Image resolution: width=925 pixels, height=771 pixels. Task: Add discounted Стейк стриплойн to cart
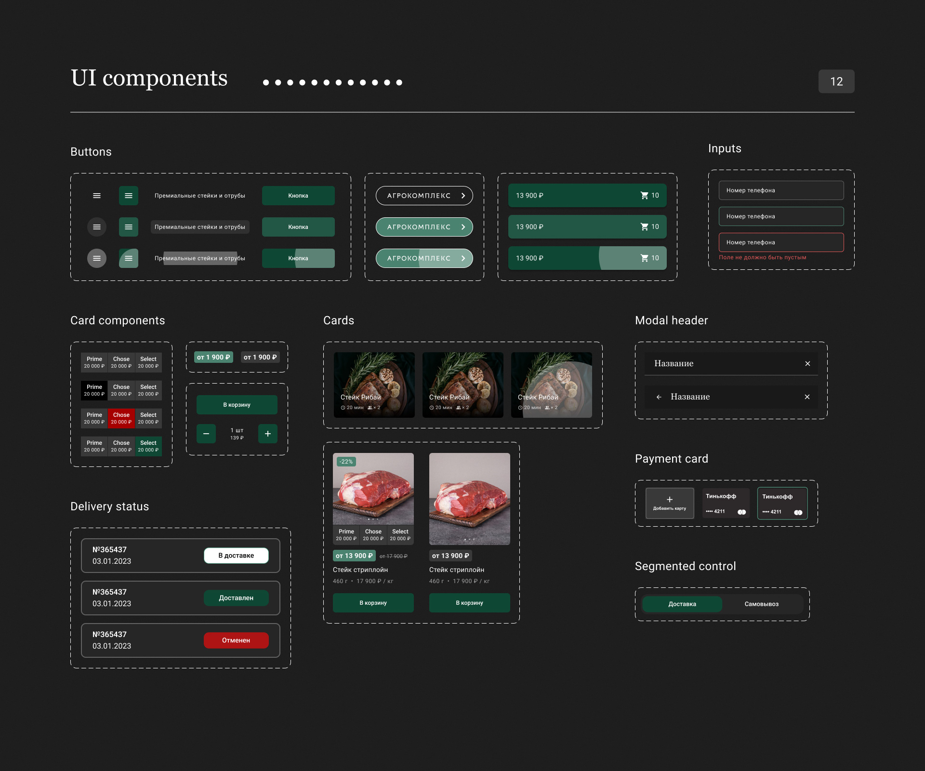tap(373, 603)
